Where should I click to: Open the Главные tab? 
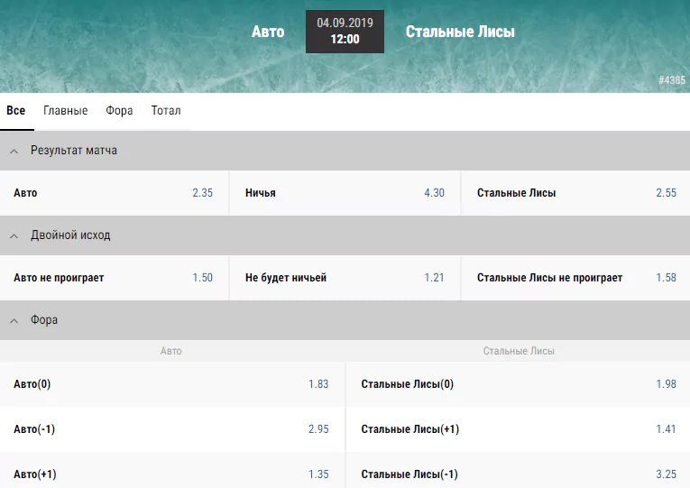(x=66, y=111)
